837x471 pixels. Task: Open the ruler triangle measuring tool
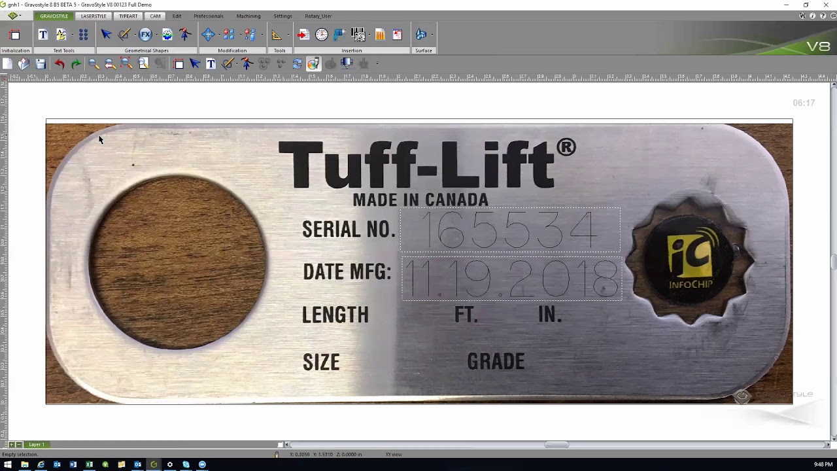click(276, 35)
